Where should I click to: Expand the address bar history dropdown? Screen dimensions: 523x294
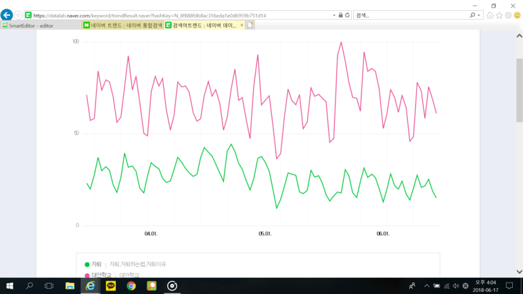tap(334, 16)
